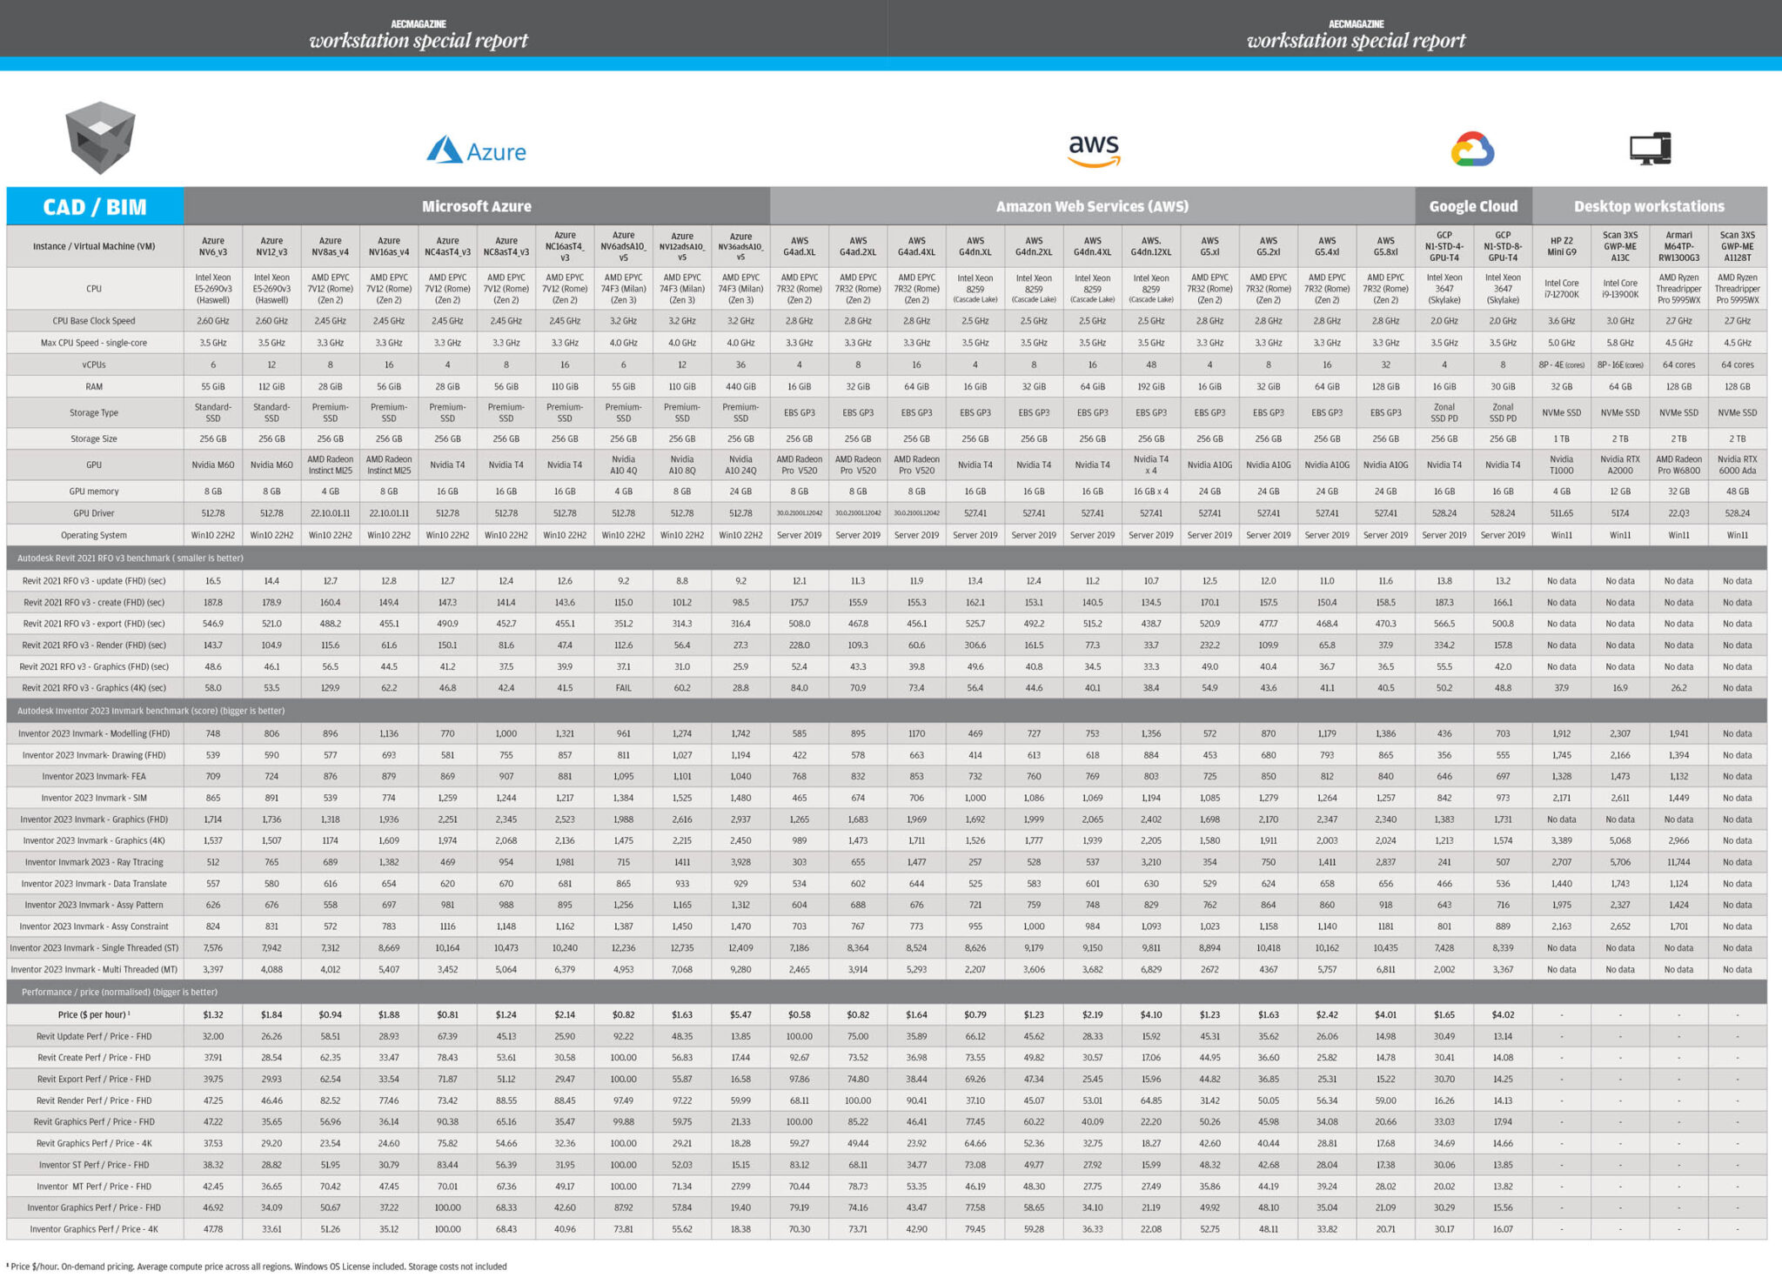Click the Google Cloud column group header
This screenshot has width=1782, height=1284.
click(1472, 206)
